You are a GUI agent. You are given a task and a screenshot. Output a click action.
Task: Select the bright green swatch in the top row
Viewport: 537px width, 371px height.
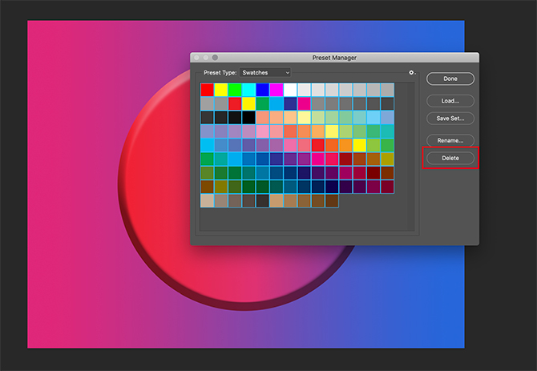(235, 90)
